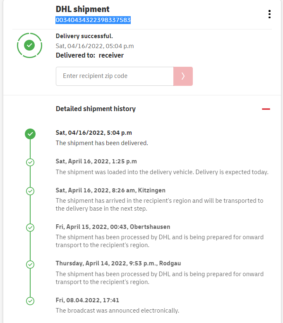Click the "Delivery successful." status text
The height and width of the screenshot is (323, 283).
point(84,36)
